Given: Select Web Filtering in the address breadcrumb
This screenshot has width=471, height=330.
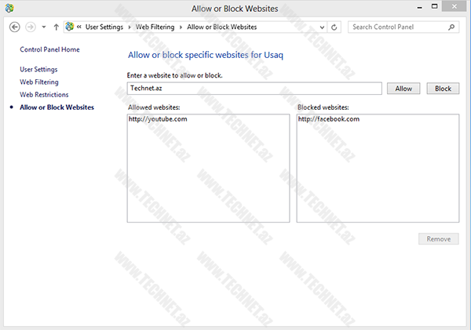Looking at the screenshot, I should tap(154, 27).
